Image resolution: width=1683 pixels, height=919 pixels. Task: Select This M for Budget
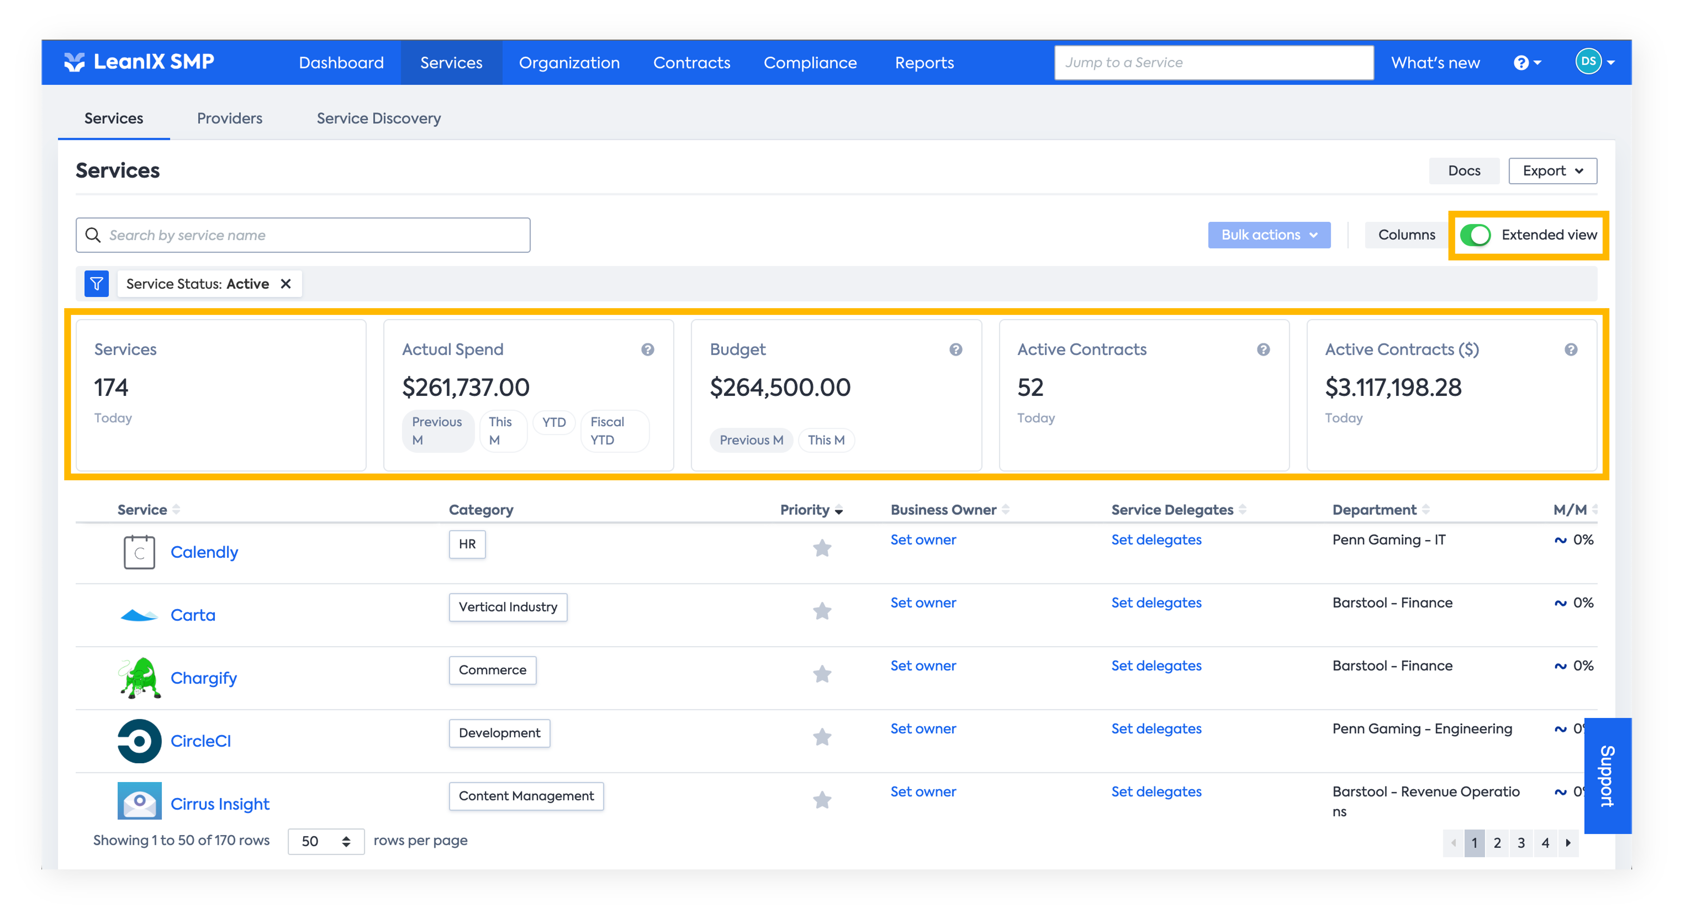(x=826, y=440)
